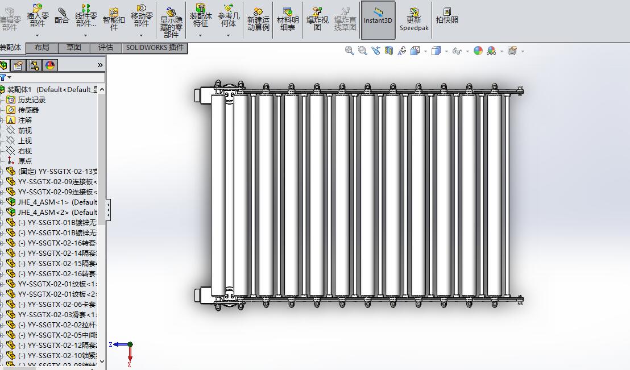Click the Section View icon
630x370 pixels.
pyautogui.click(x=388, y=51)
